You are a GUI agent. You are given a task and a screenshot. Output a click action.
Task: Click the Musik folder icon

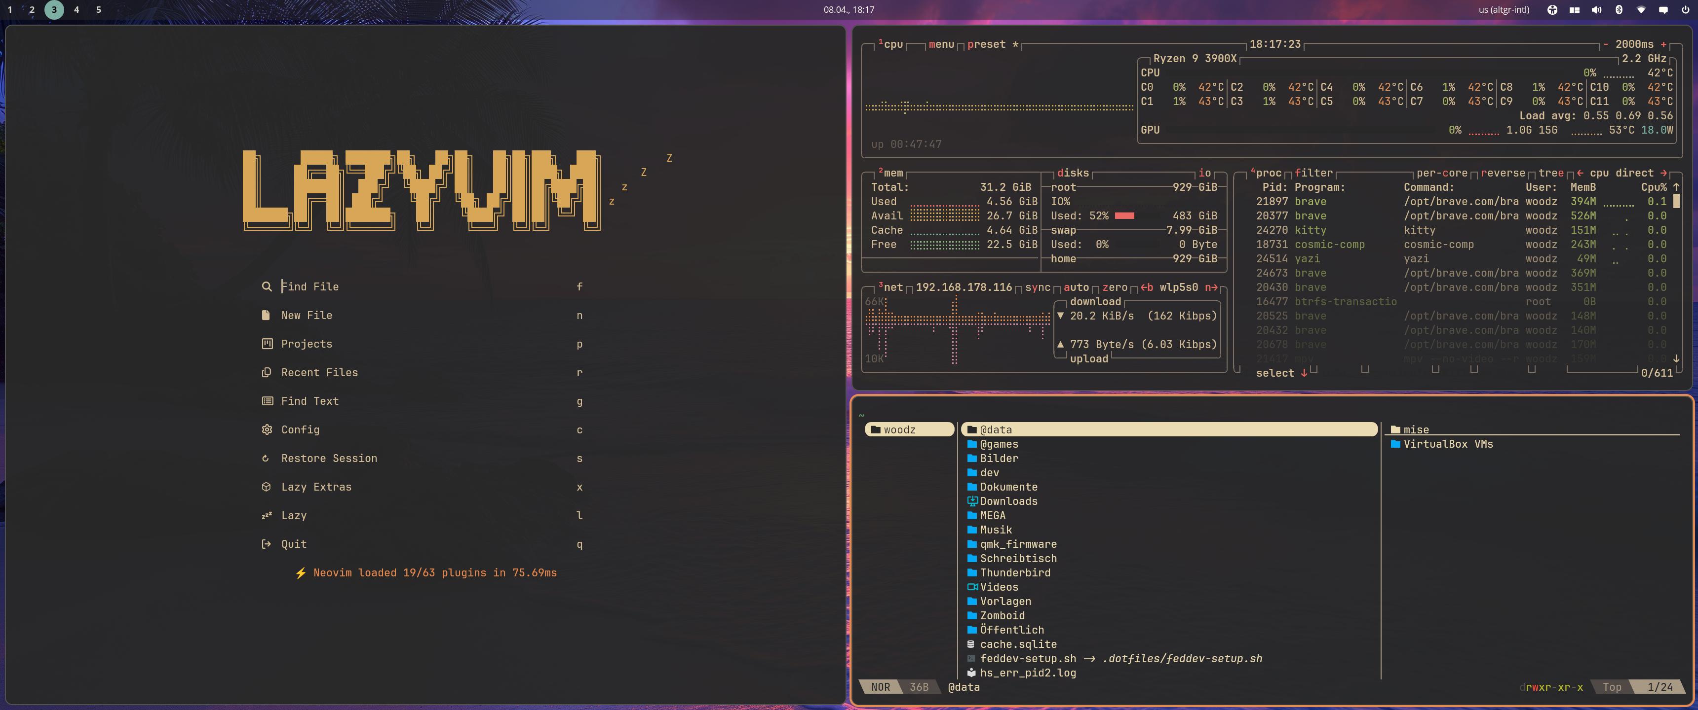pyautogui.click(x=971, y=530)
